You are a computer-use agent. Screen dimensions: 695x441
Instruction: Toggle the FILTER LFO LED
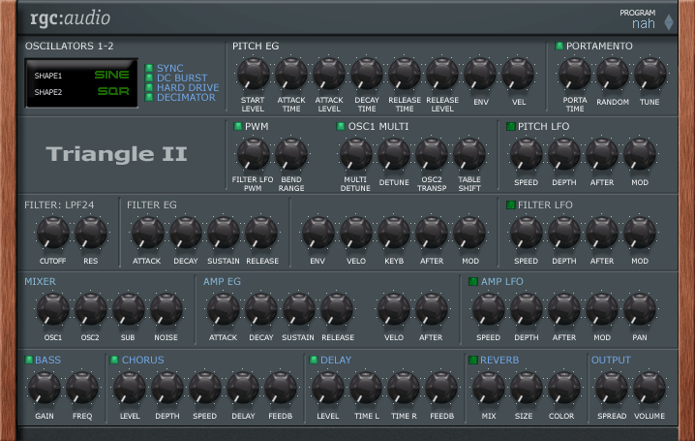click(x=511, y=205)
